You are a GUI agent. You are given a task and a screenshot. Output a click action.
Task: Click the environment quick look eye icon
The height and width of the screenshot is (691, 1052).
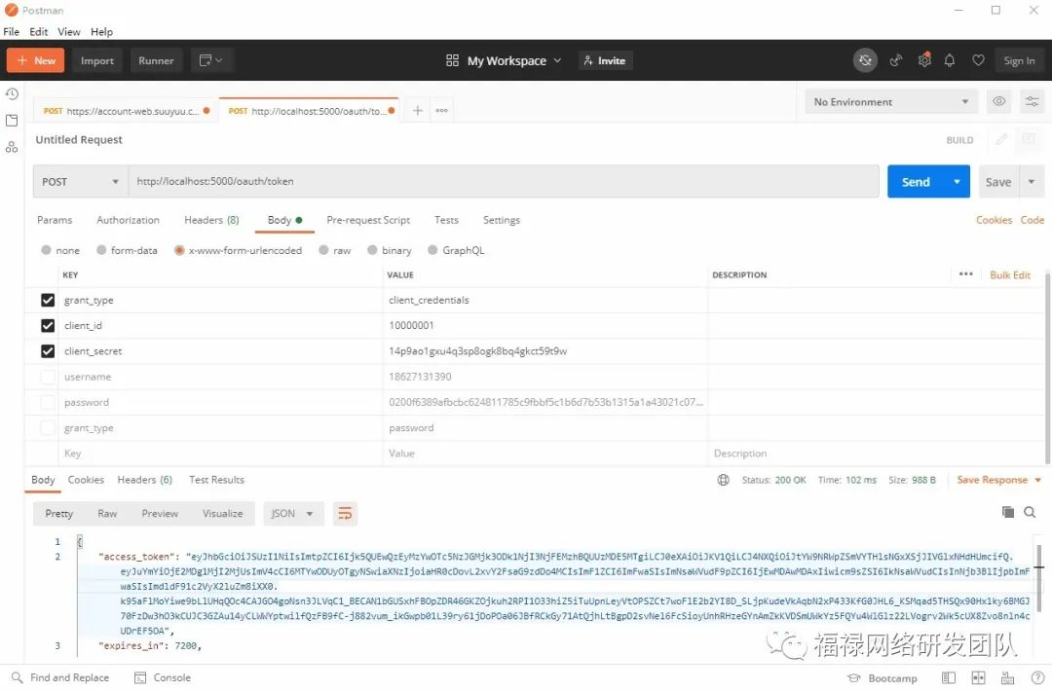999,102
